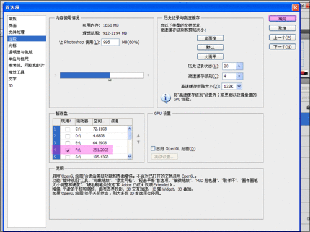Enable 启用 OpenGL 绘图 checkbox
This screenshot has width=310, height=232.
point(153,148)
